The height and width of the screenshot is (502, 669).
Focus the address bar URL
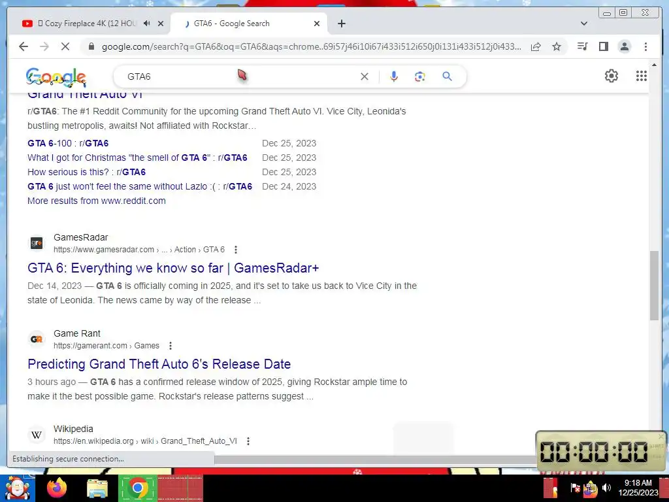point(311,46)
